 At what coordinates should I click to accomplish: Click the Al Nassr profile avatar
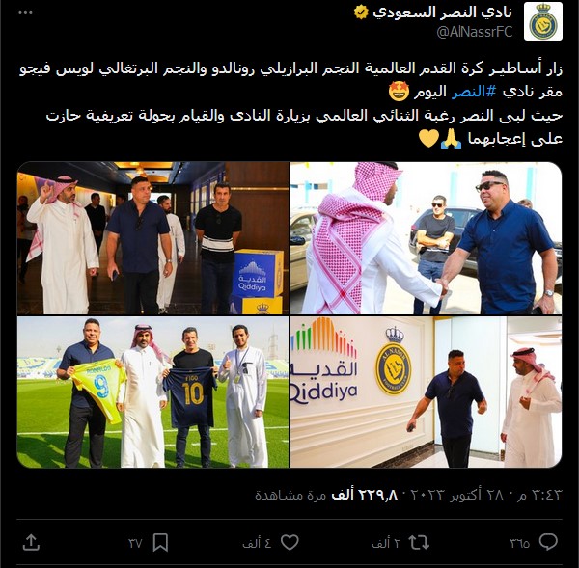[x=542, y=21]
